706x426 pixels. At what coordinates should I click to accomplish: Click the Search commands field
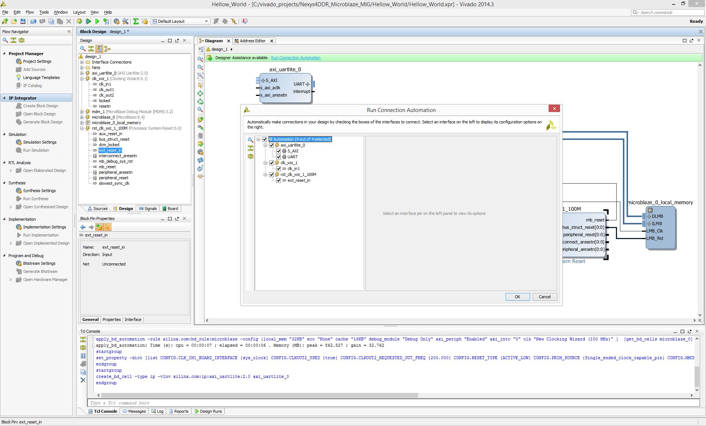(667, 12)
